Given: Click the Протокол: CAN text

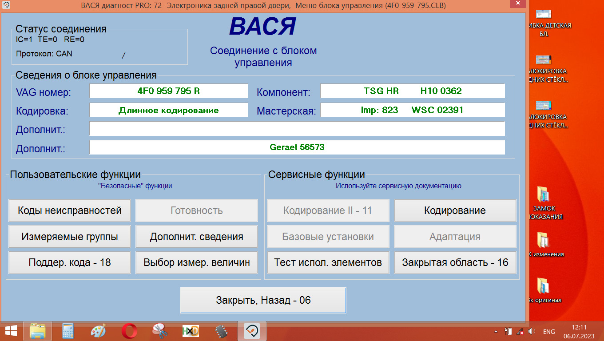Looking at the screenshot, I should (44, 54).
